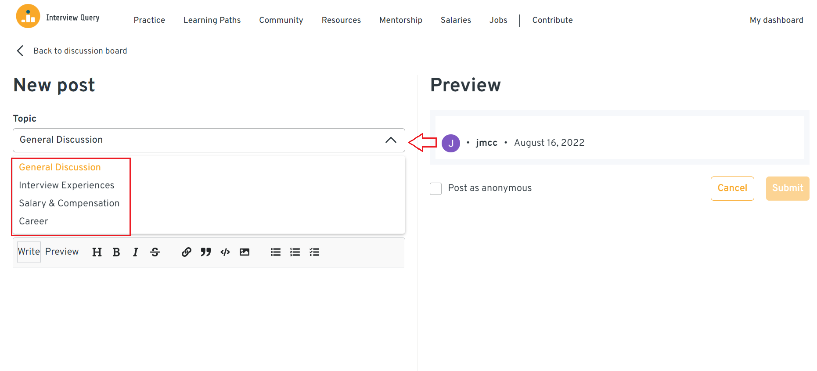Choose Salary & Compensation topic
Image resolution: width=817 pixels, height=371 pixels.
69,203
